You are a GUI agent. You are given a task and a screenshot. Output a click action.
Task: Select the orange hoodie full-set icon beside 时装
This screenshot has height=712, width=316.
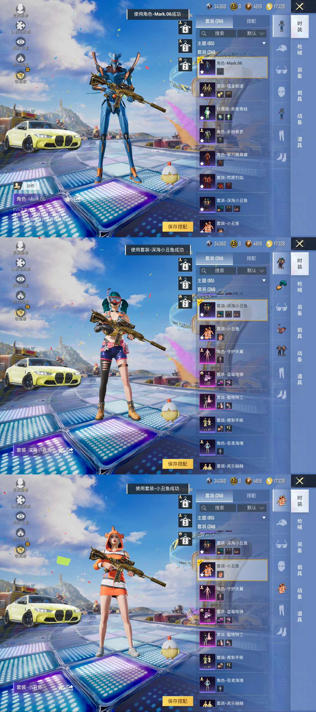pos(282,501)
